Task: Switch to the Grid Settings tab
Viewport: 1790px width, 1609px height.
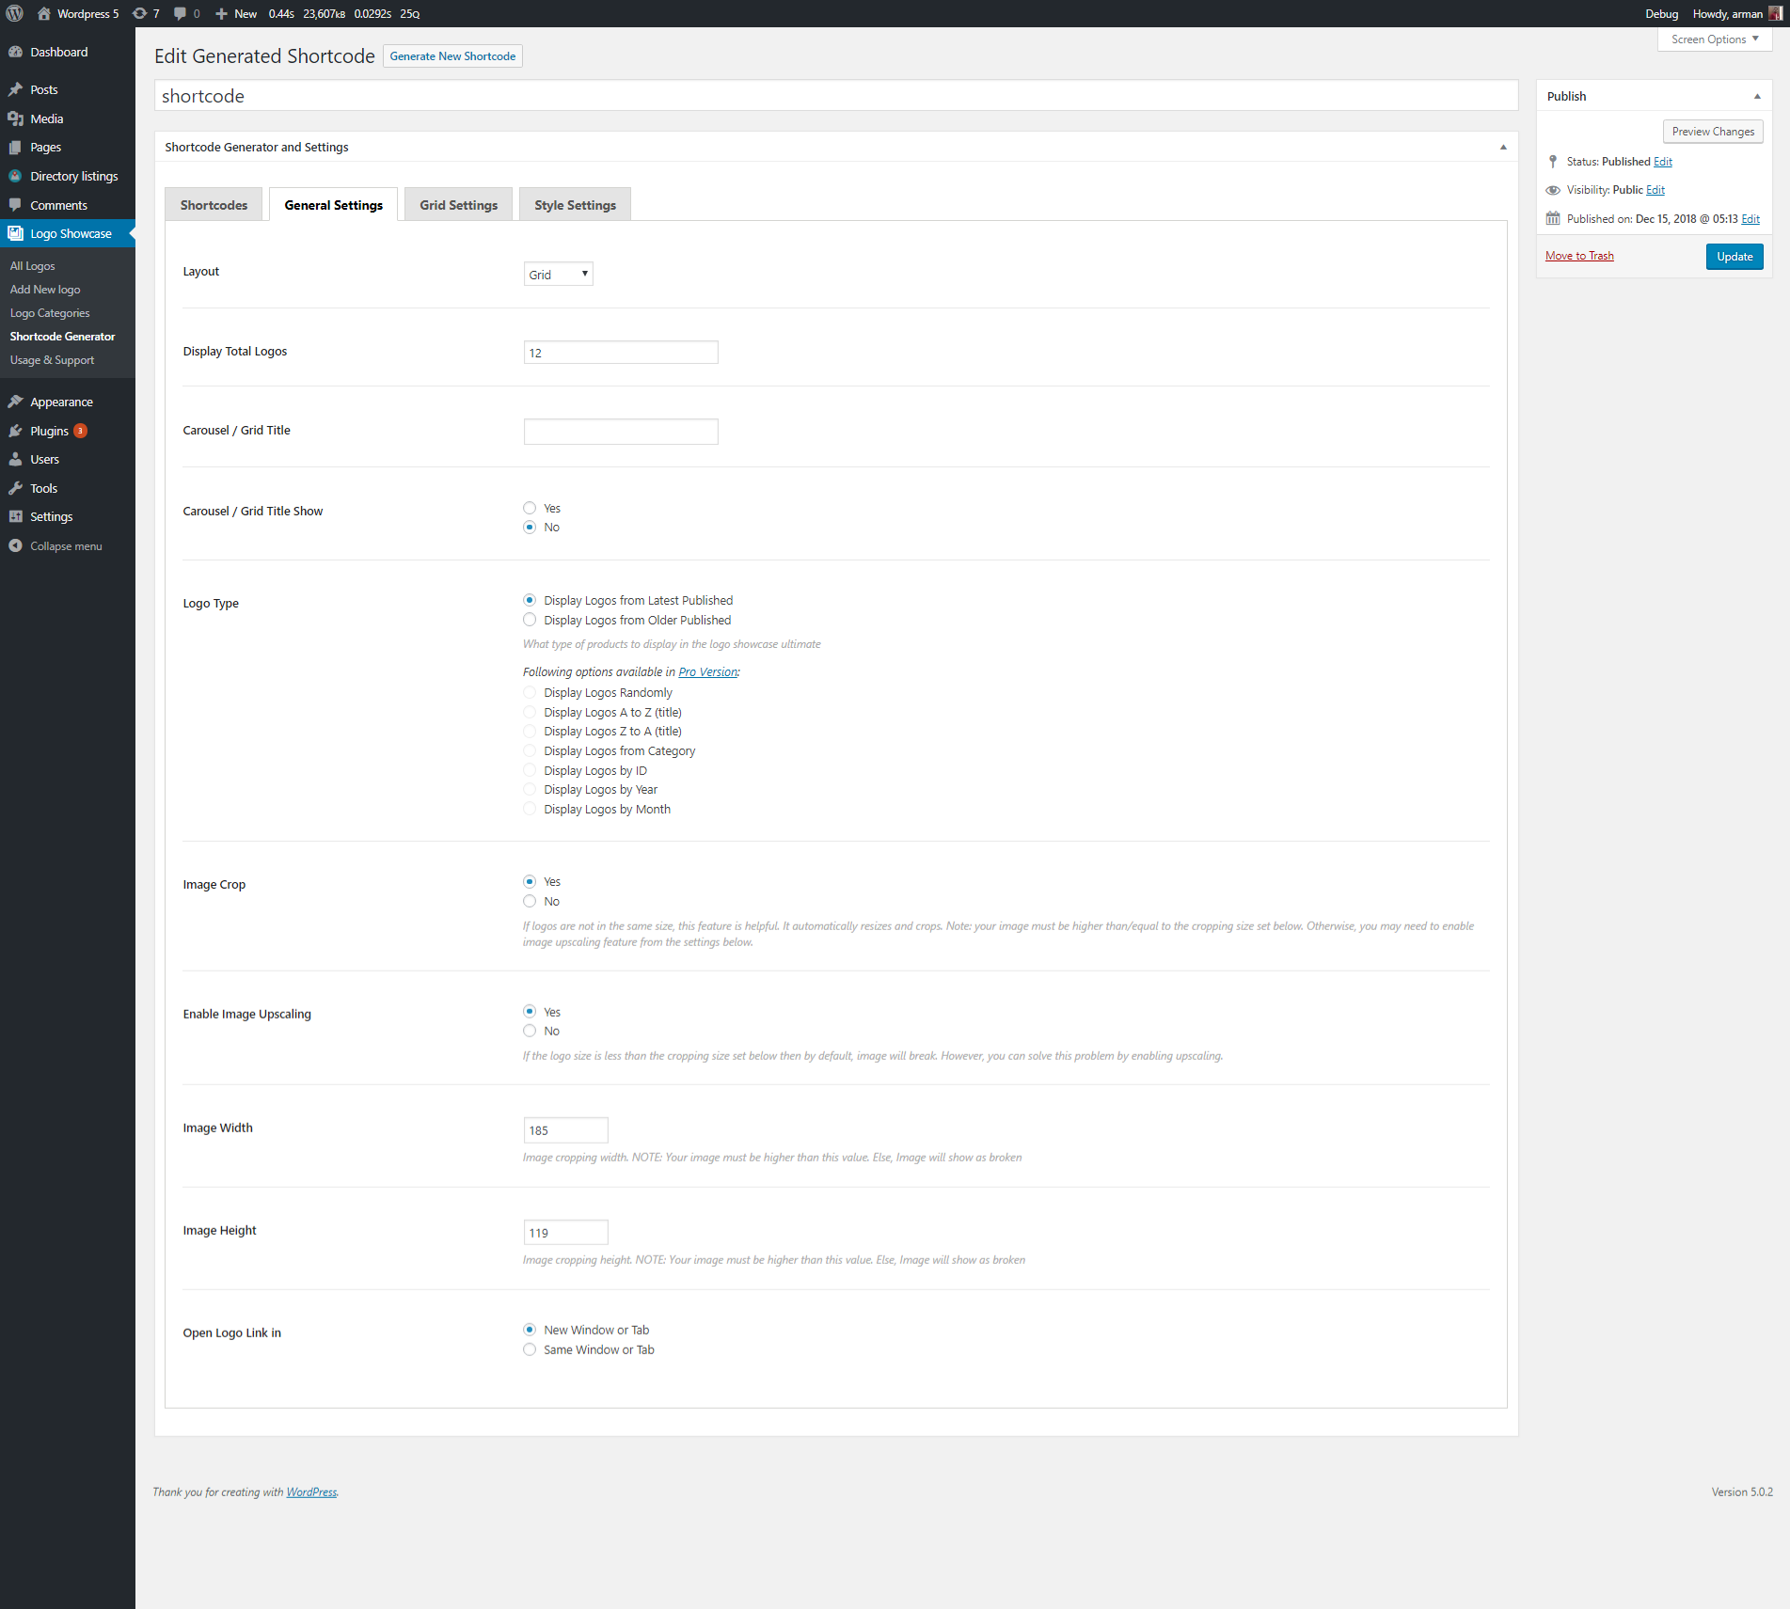Action: coord(458,205)
